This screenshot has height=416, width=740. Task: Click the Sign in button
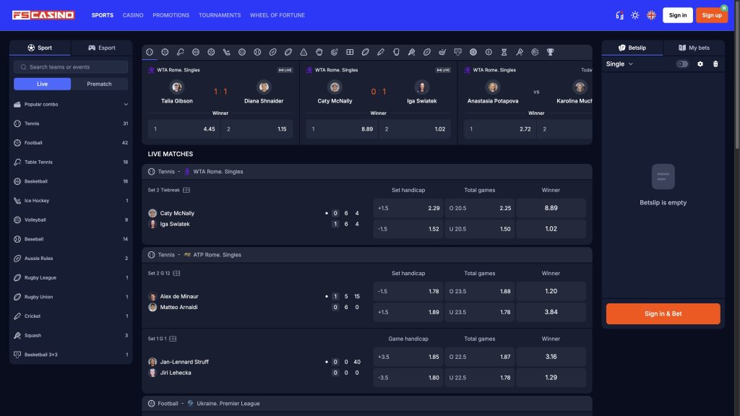pos(678,15)
